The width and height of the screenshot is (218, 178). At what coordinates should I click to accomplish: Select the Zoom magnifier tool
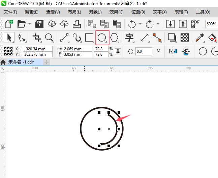pos(49,37)
